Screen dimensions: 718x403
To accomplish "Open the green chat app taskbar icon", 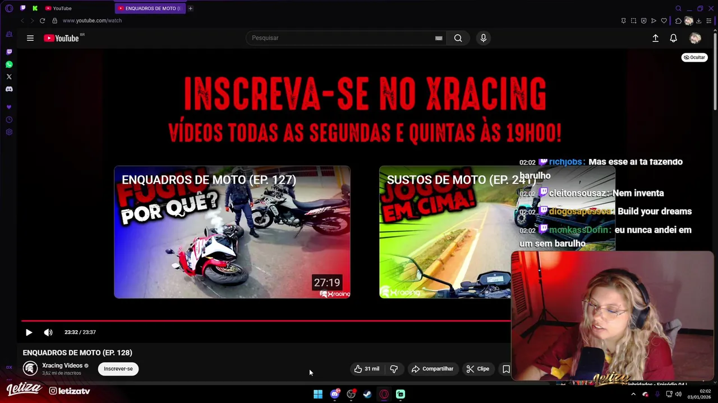I will (x=401, y=394).
